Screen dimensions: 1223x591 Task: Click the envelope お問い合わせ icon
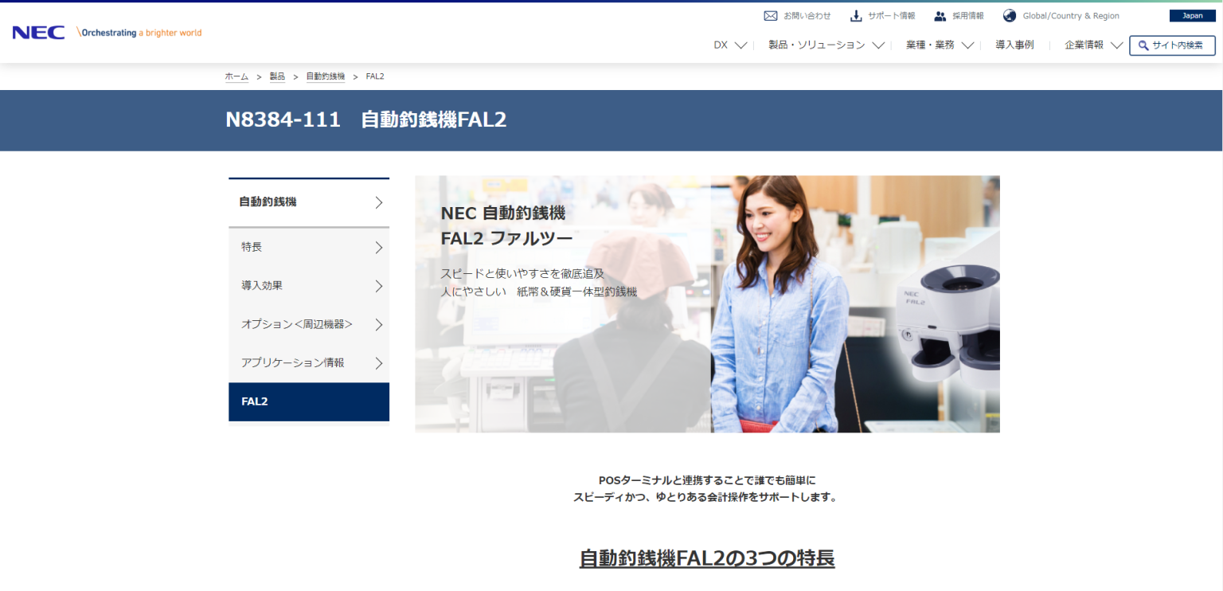(x=771, y=15)
